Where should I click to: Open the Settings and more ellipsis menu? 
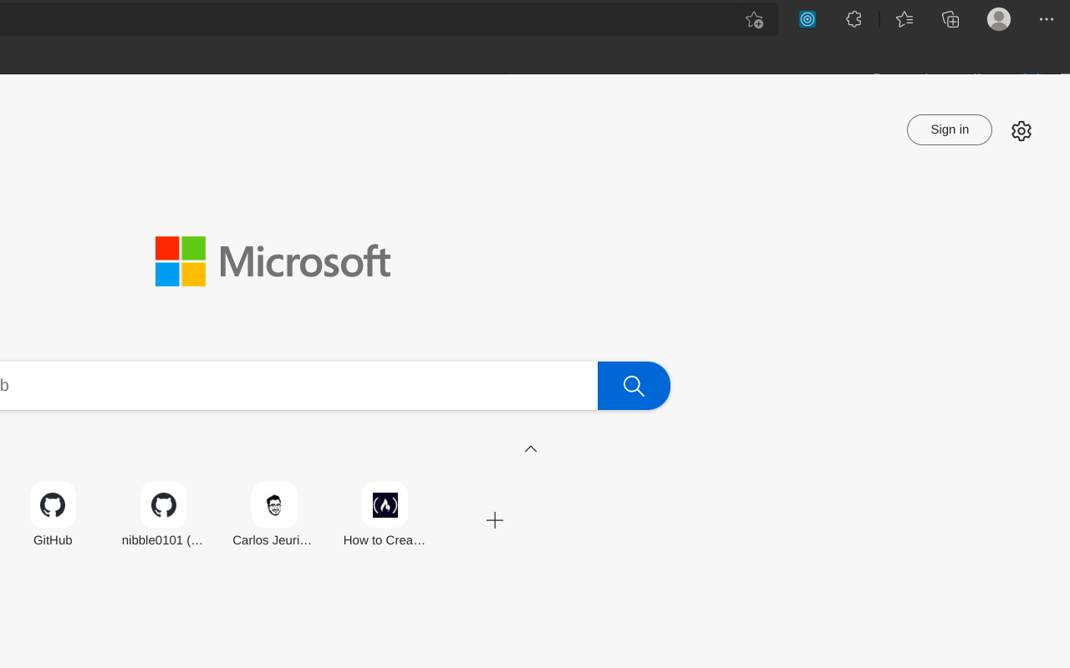pyautogui.click(x=1047, y=19)
